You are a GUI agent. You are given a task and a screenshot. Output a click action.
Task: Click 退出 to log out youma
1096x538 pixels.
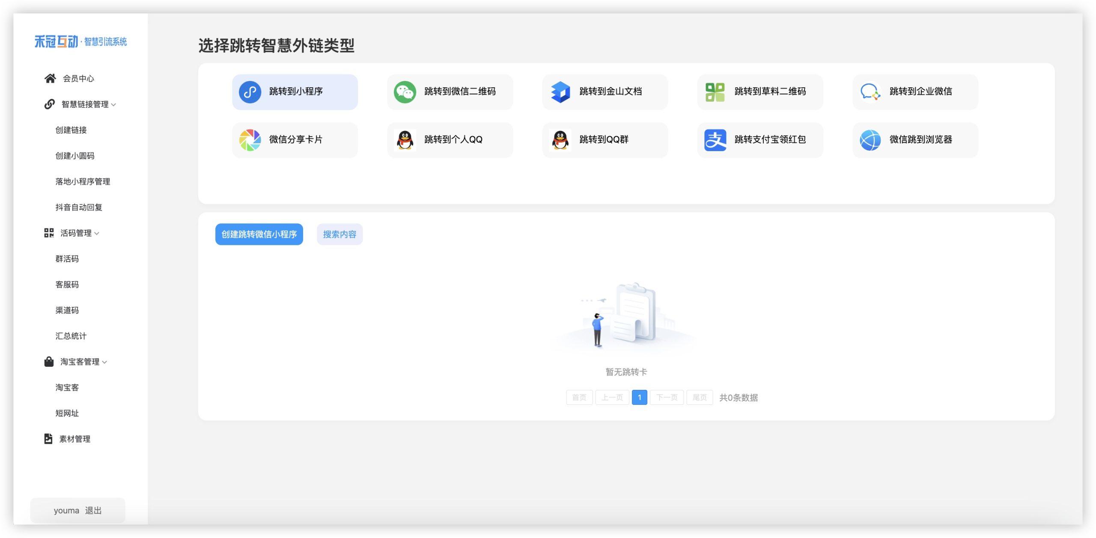tap(93, 510)
